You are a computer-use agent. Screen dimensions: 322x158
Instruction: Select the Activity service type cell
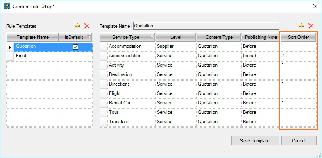[x=131, y=65]
